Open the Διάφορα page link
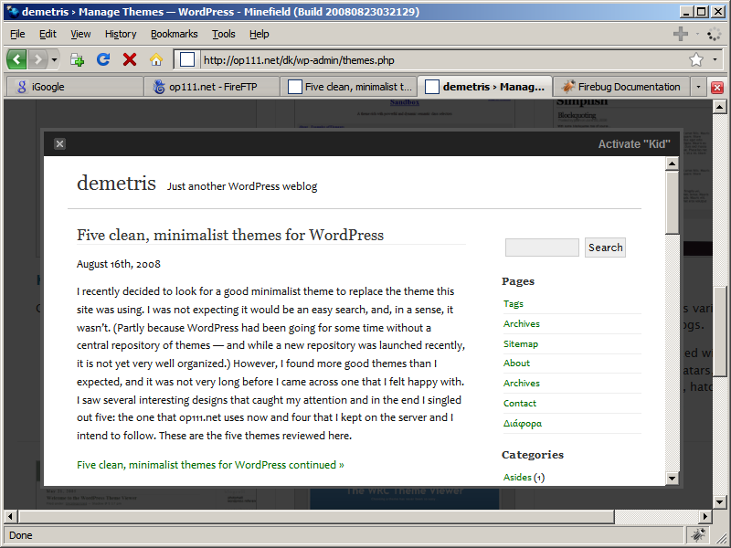This screenshot has width=731, height=548. tap(523, 424)
